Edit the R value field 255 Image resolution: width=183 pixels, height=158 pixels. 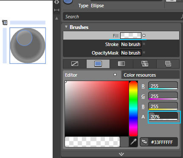pos(163,86)
